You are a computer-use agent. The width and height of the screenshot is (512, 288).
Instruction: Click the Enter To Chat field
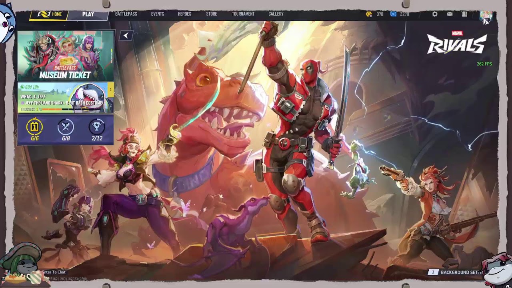click(x=54, y=272)
